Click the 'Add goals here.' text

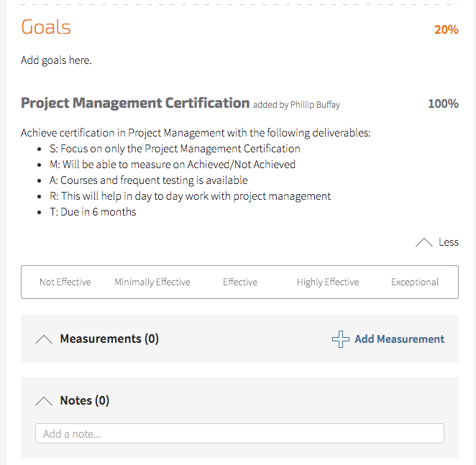(x=56, y=60)
